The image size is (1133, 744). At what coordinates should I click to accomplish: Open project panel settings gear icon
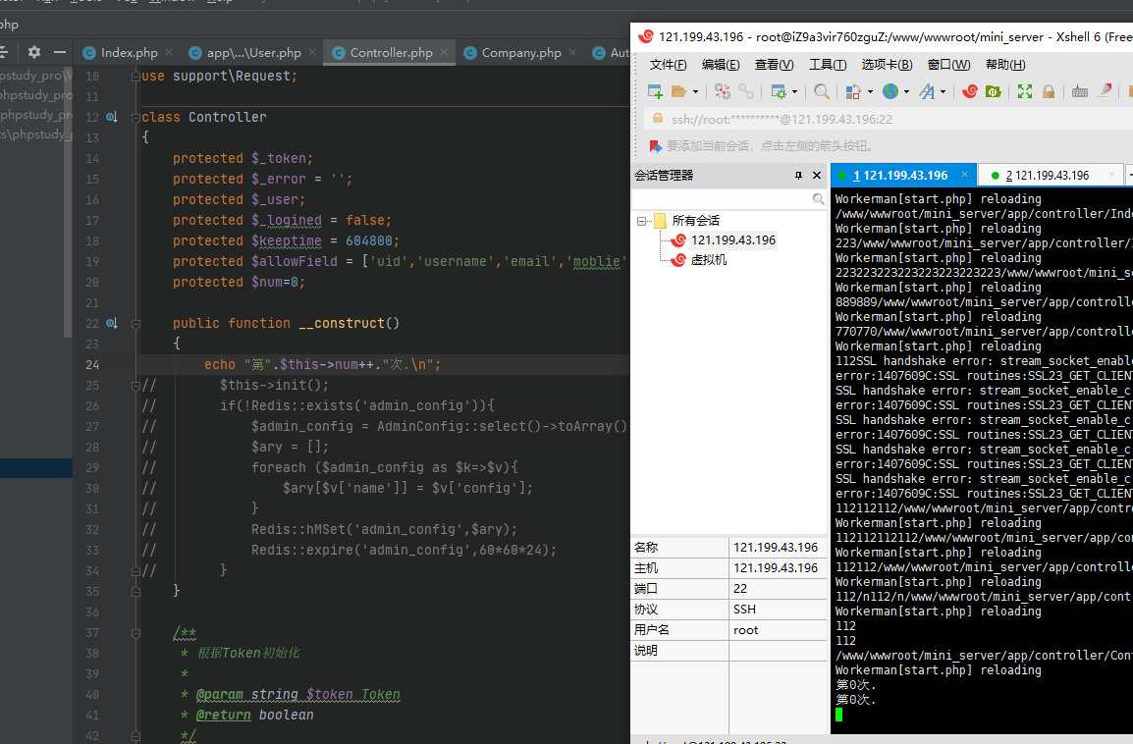click(x=34, y=52)
